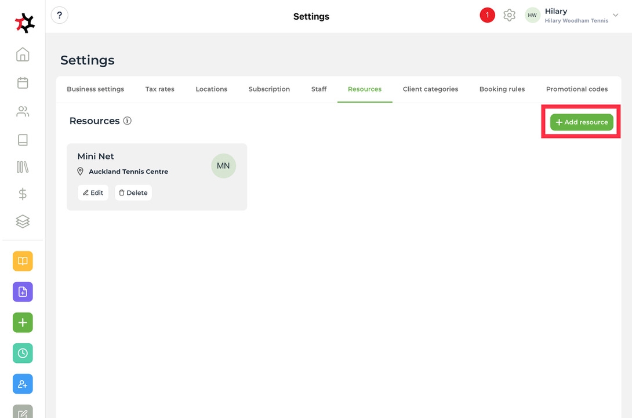
Task: Click the question mark help button
Action: click(x=60, y=16)
